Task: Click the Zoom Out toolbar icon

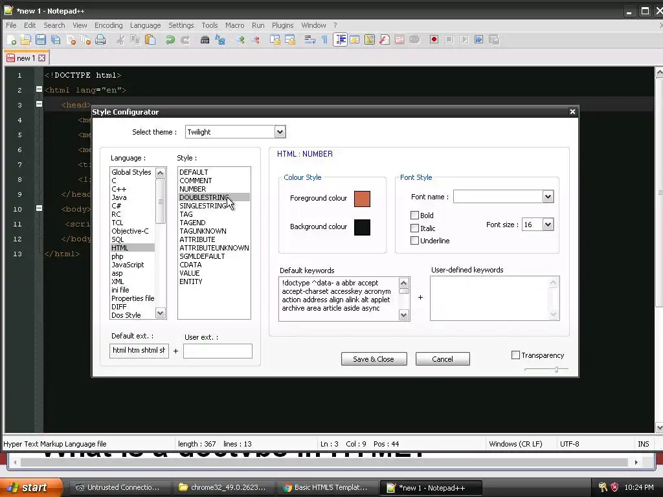Action: pos(255,39)
